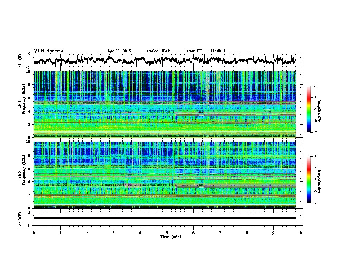Click the ch.1 voltage waveform trace panel
Viewport: 338px width, 261px height.
(x=168, y=61)
